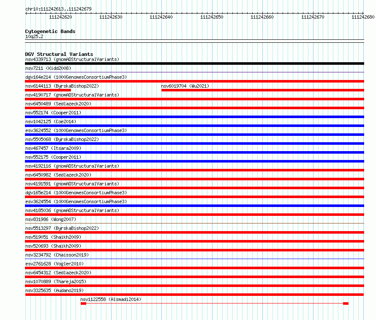Viewport: 376px width, 320px height.
Task: Click the blue bar under nsv467457 (Itsara2009)
Action: [194, 152]
